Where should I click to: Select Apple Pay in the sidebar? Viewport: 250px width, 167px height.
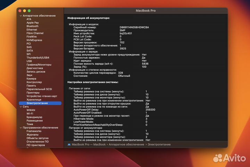pyautogui.click(x=33, y=23)
